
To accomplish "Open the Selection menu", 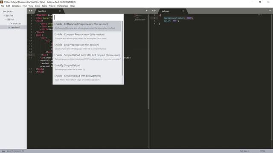I will 16,6.
